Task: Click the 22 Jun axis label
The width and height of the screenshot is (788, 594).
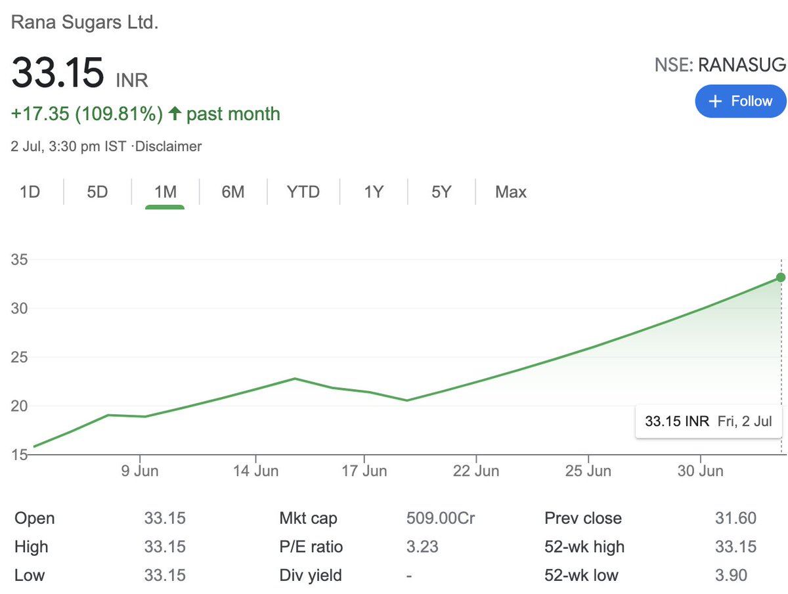Action: [476, 471]
